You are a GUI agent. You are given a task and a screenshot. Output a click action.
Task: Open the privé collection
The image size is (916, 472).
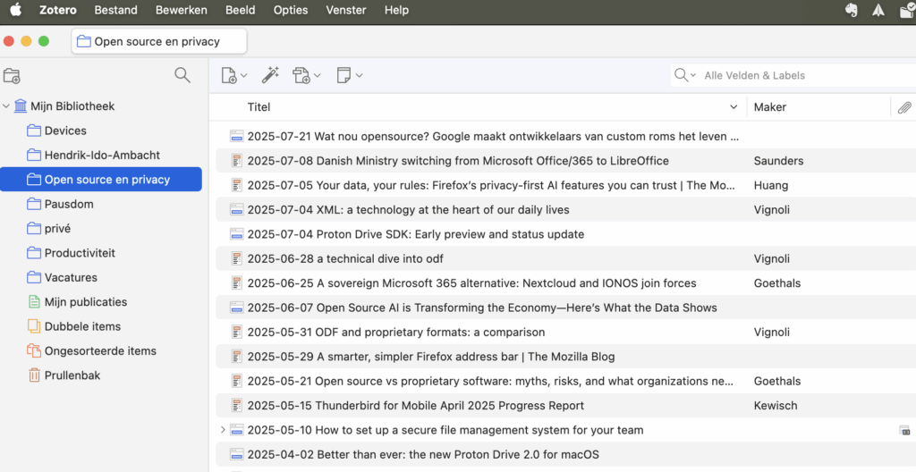pos(58,229)
